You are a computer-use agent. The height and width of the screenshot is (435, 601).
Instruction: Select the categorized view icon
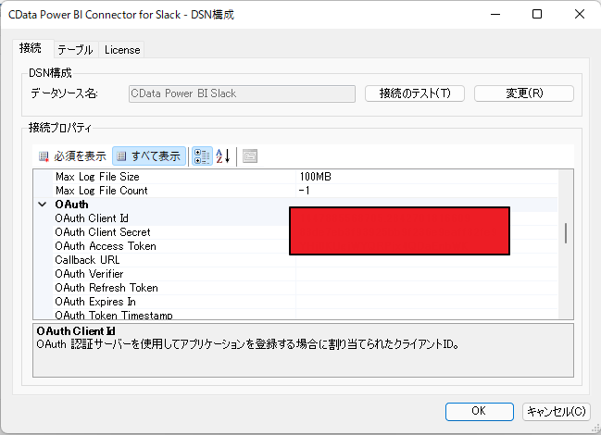[202, 156]
